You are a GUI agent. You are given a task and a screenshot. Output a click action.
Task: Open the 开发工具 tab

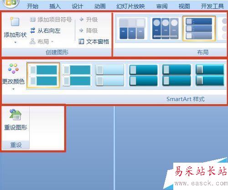pos(212,6)
